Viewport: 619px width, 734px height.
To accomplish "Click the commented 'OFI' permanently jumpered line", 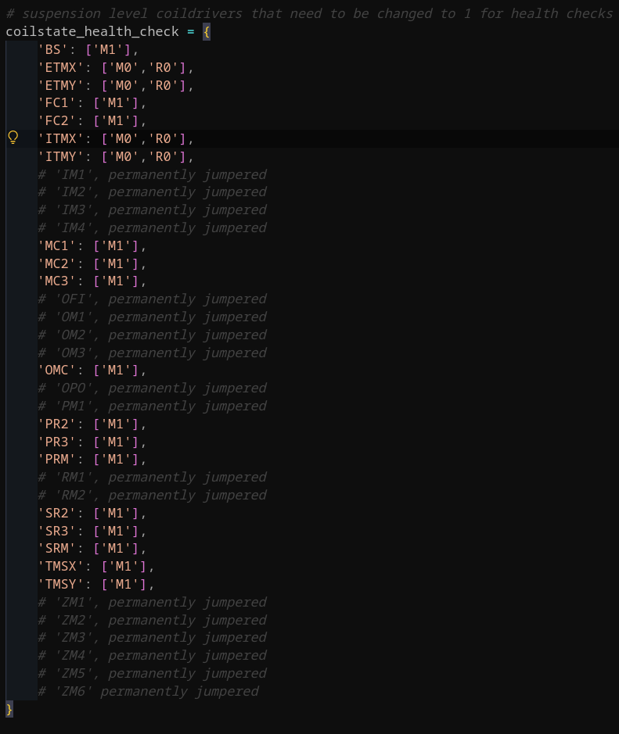I will [x=153, y=299].
